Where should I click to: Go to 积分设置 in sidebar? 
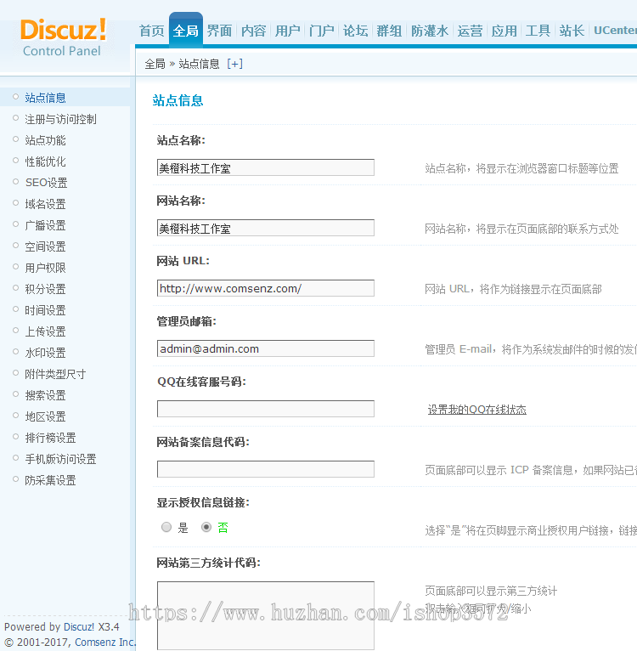click(45, 289)
